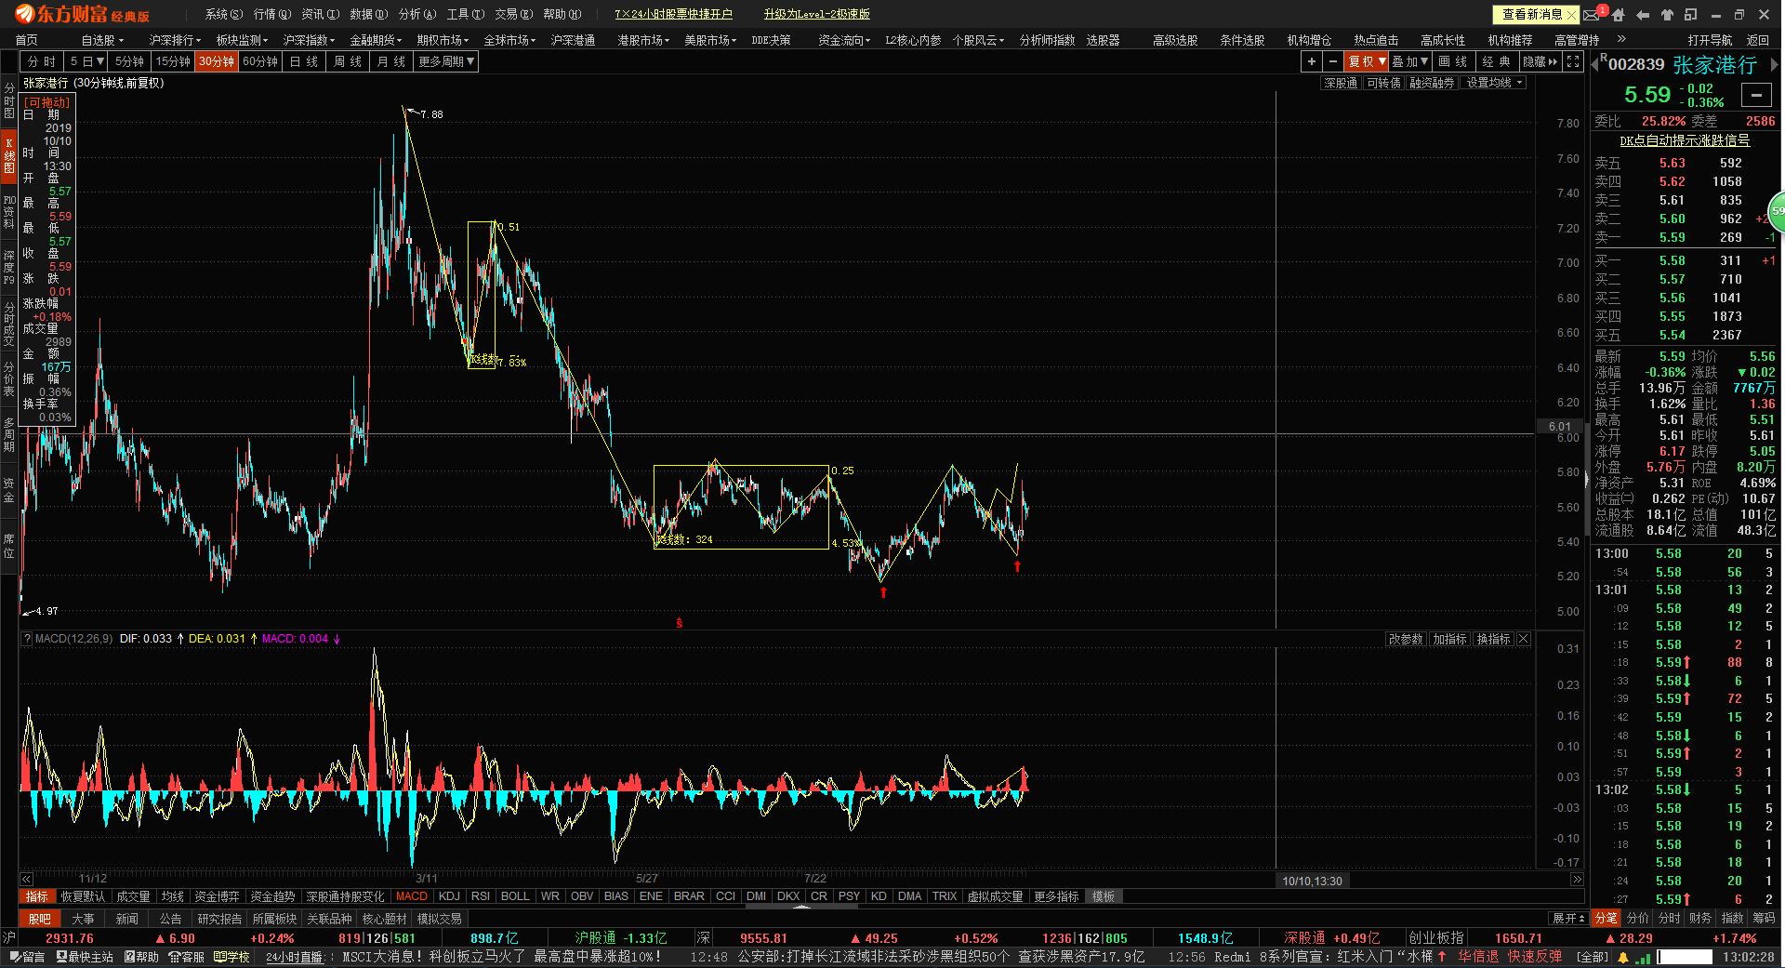Click 换指标 to switch indicator
Screen dimensions: 1785x968
point(1493,639)
